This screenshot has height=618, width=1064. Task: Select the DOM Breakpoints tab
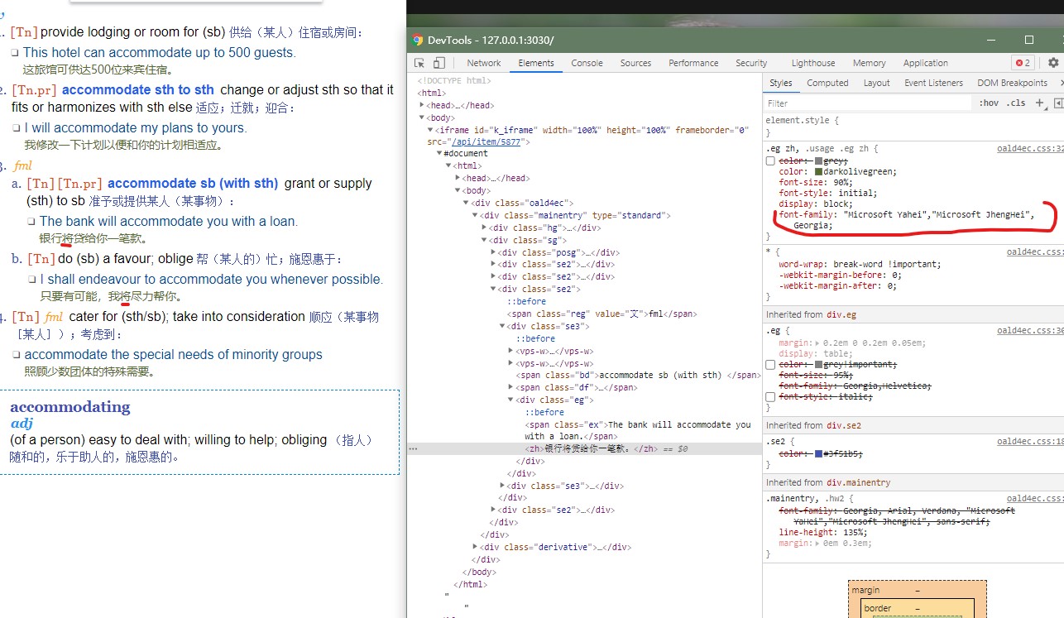[x=1012, y=83]
